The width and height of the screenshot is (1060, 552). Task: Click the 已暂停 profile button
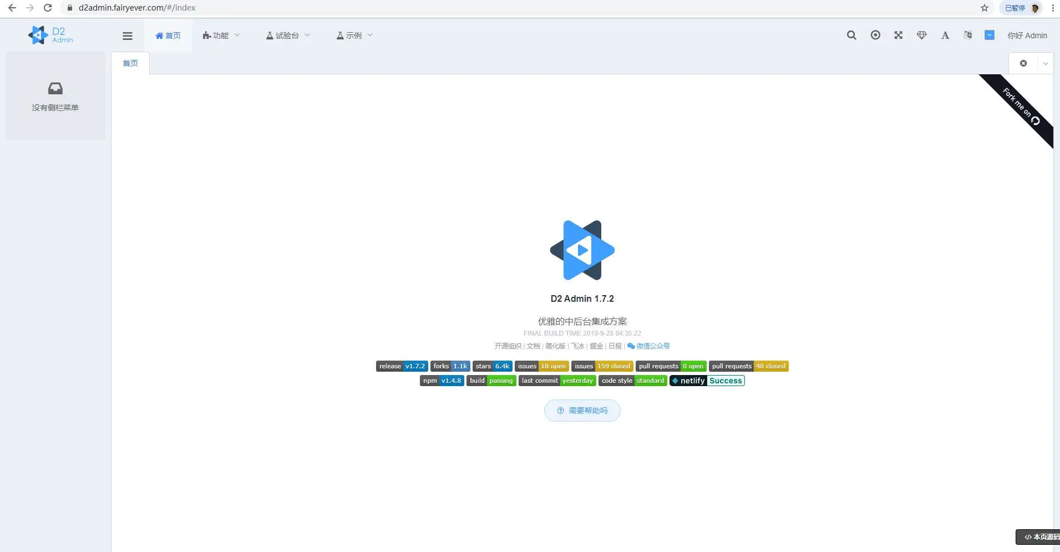pyautogui.click(x=1021, y=8)
